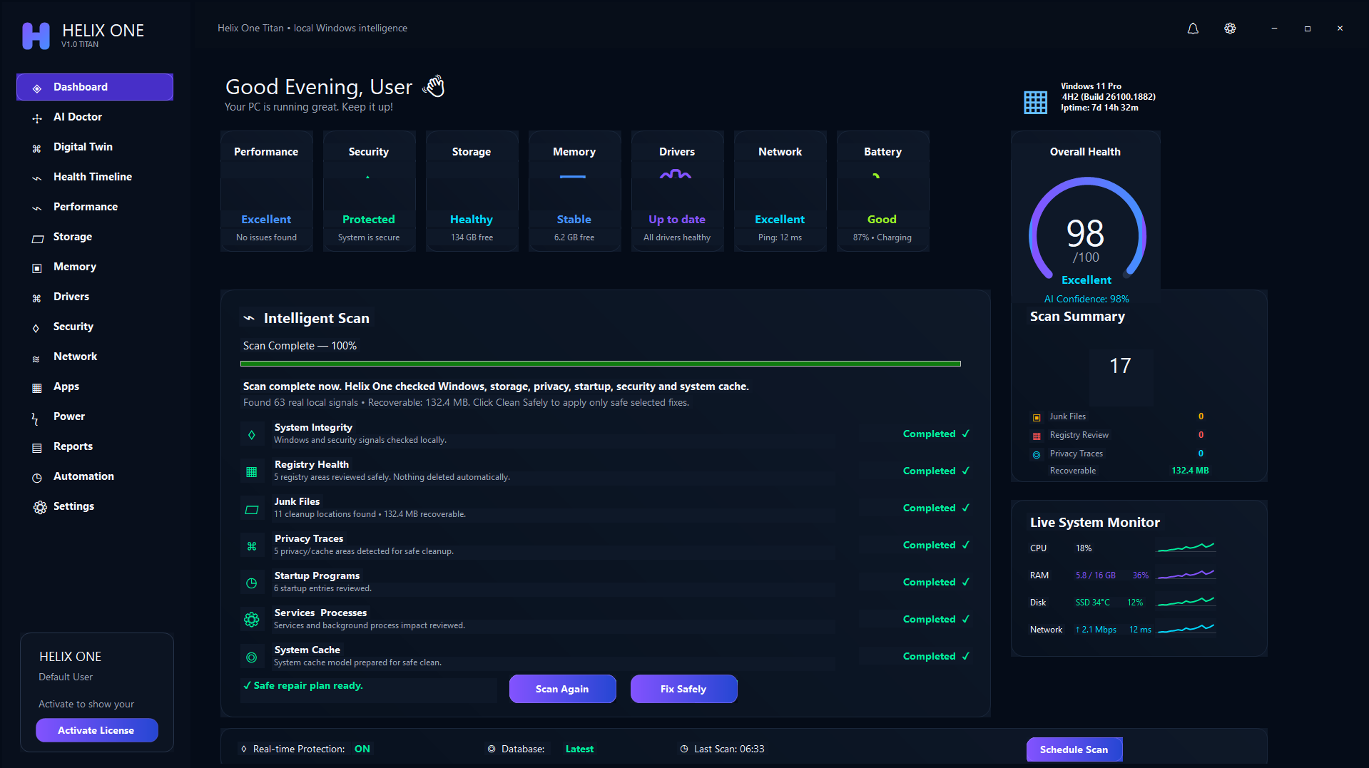
Task: Click the Dashboard sidebar icon
Action: tap(37, 88)
